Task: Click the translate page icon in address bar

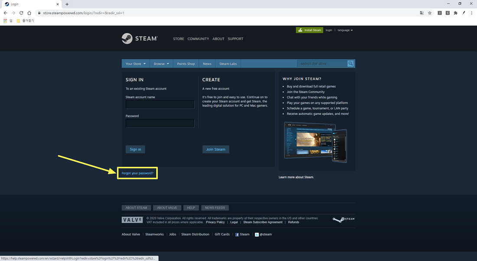Action: pos(421,13)
